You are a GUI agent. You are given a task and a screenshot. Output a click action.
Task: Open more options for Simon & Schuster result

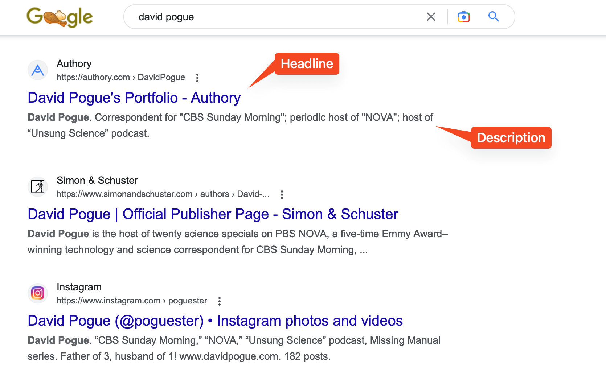coord(282,194)
